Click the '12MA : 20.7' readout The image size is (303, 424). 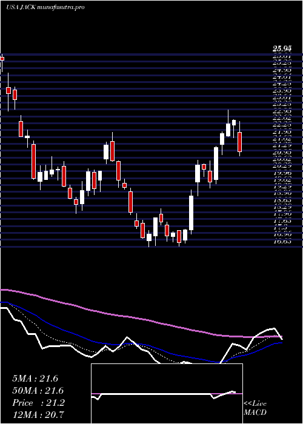coord(38,415)
